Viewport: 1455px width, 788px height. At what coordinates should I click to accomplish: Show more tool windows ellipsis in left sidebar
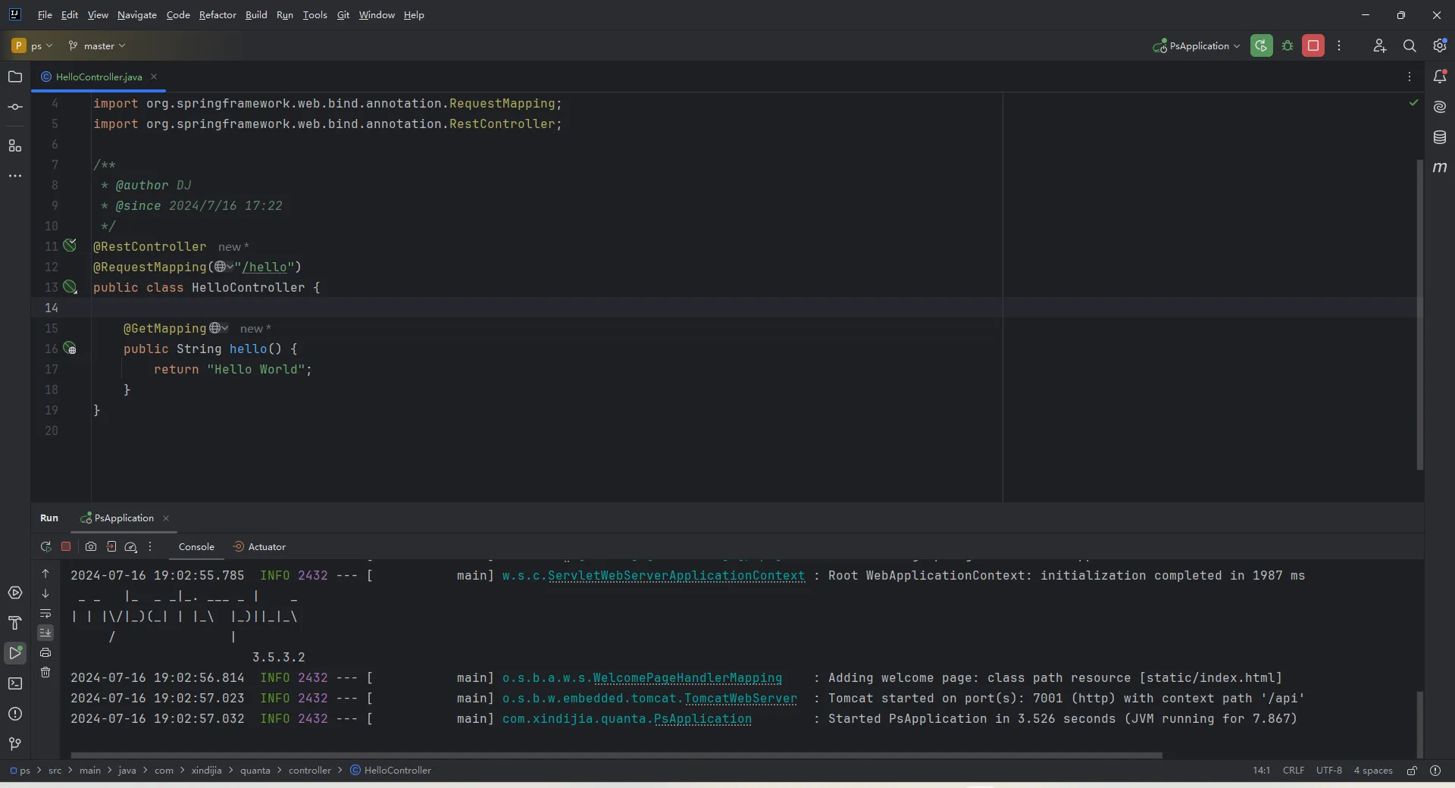click(x=15, y=176)
